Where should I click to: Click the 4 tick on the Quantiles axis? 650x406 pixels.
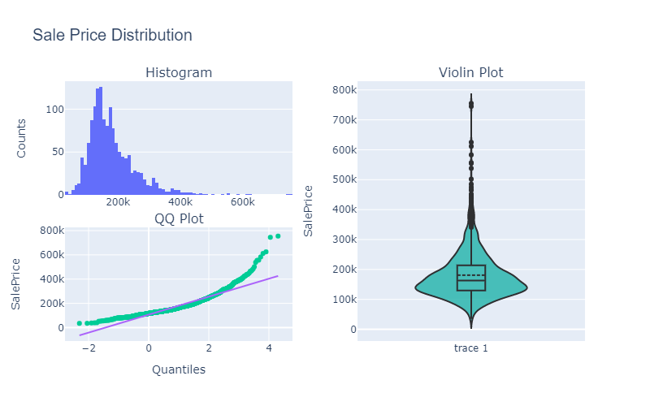[269, 348]
